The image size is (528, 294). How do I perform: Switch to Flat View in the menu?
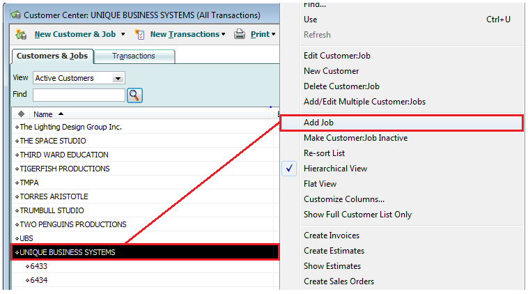tap(320, 184)
